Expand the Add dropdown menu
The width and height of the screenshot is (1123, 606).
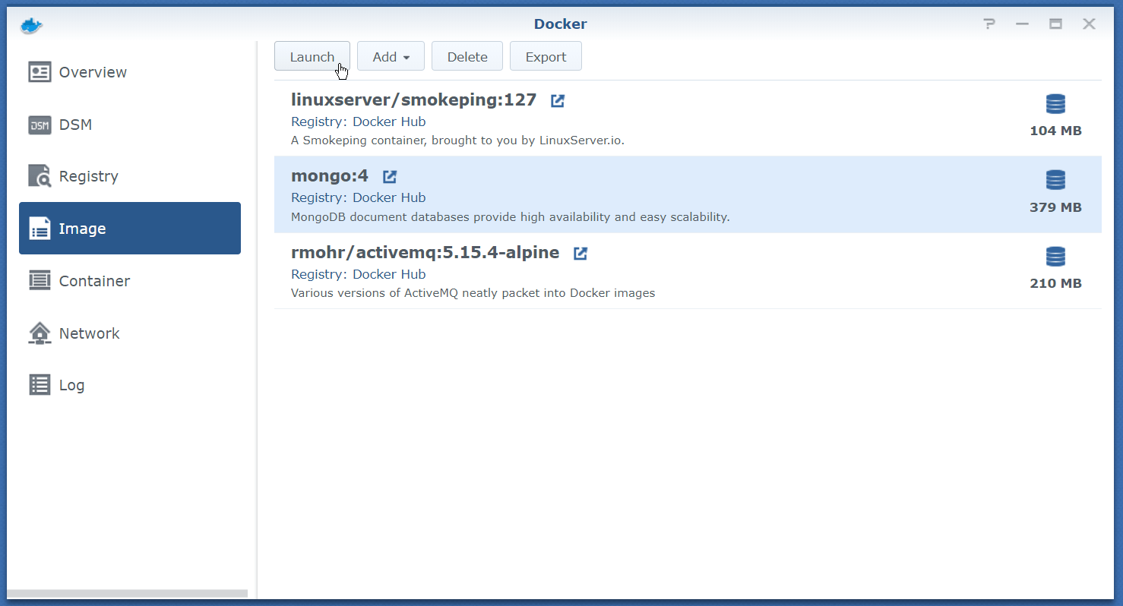point(391,57)
